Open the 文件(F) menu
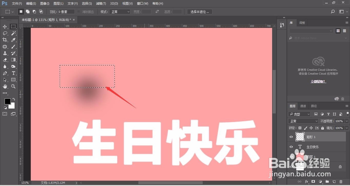 tap(17, 3)
